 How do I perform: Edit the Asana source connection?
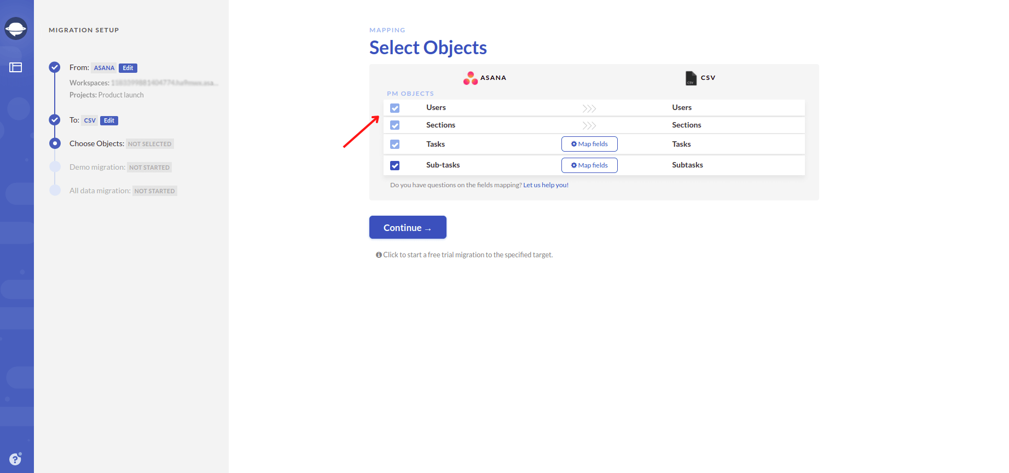[x=128, y=68]
